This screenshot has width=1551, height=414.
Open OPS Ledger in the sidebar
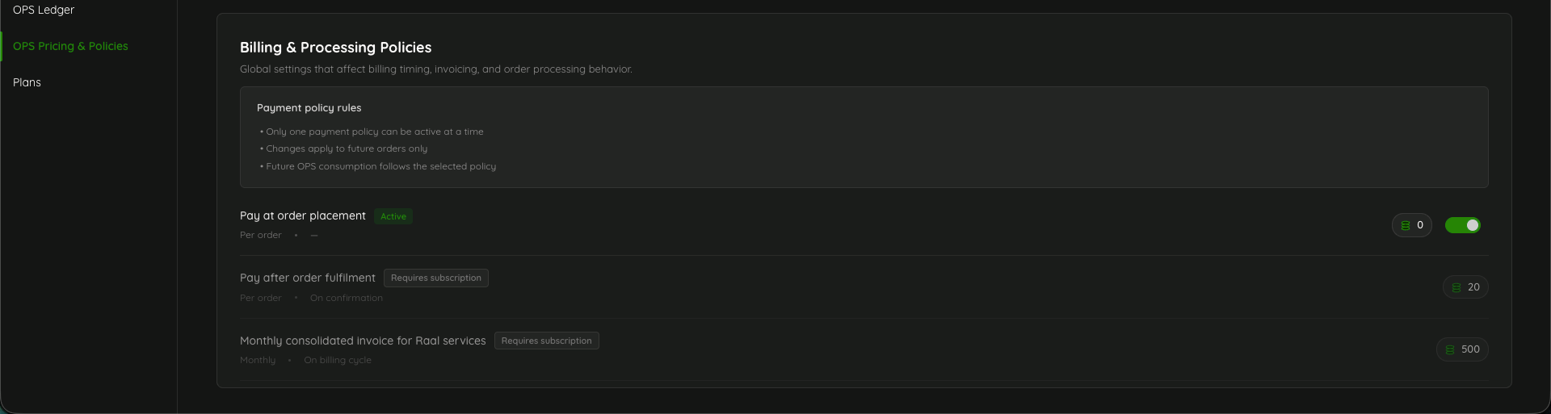click(x=44, y=10)
